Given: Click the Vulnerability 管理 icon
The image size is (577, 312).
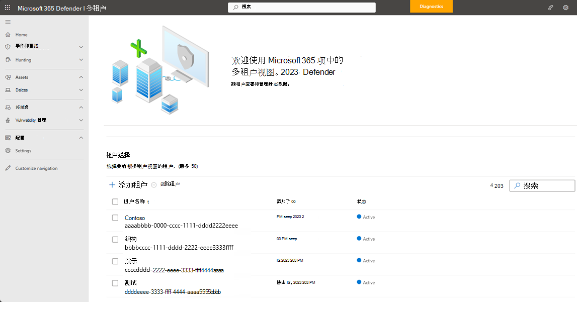Looking at the screenshot, I should pyautogui.click(x=8, y=120).
